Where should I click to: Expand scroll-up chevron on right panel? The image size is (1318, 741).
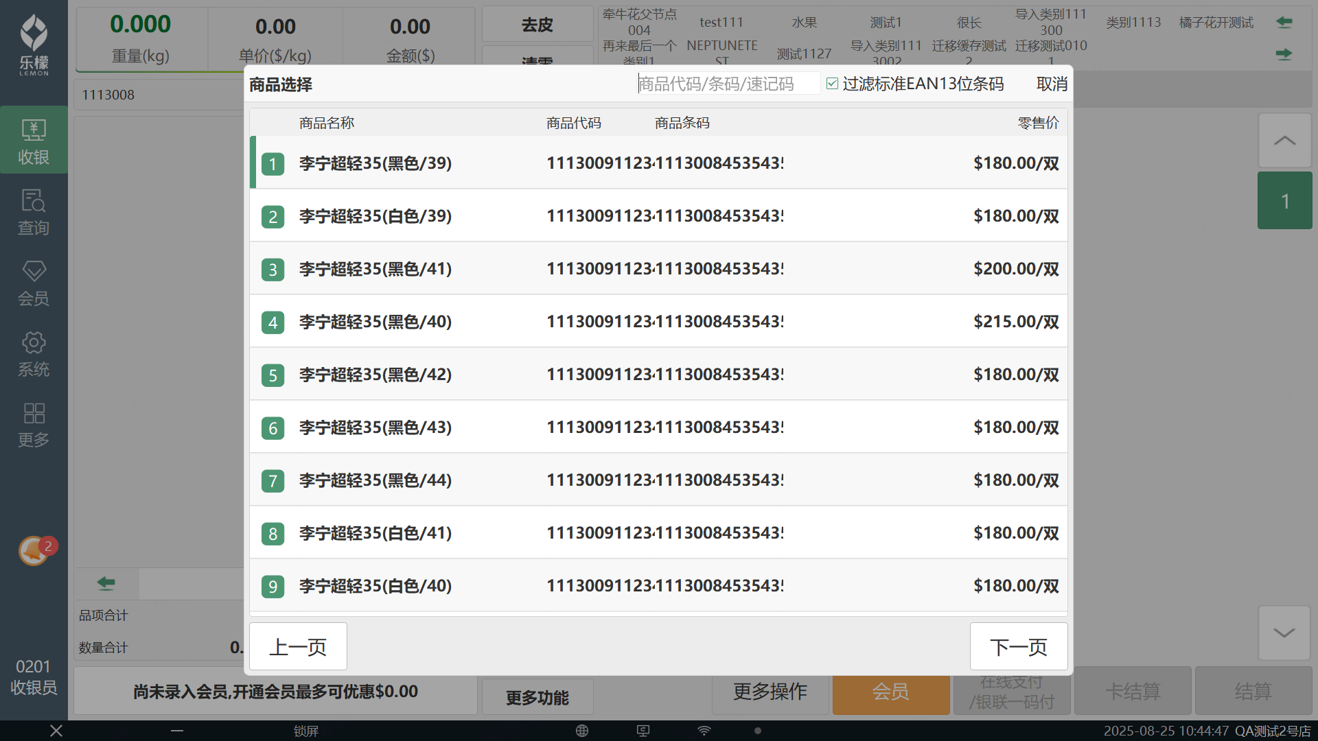pyautogui.click(x=1284, y=141)
